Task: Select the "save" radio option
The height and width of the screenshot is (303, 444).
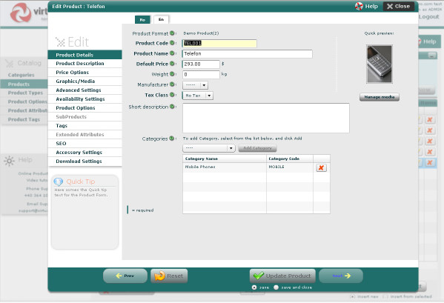Action: coord(254,287)
